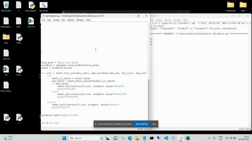Screen dimensions: 252x142
Task: Open the file named 2 on the desktop
Action: point(19,6)
